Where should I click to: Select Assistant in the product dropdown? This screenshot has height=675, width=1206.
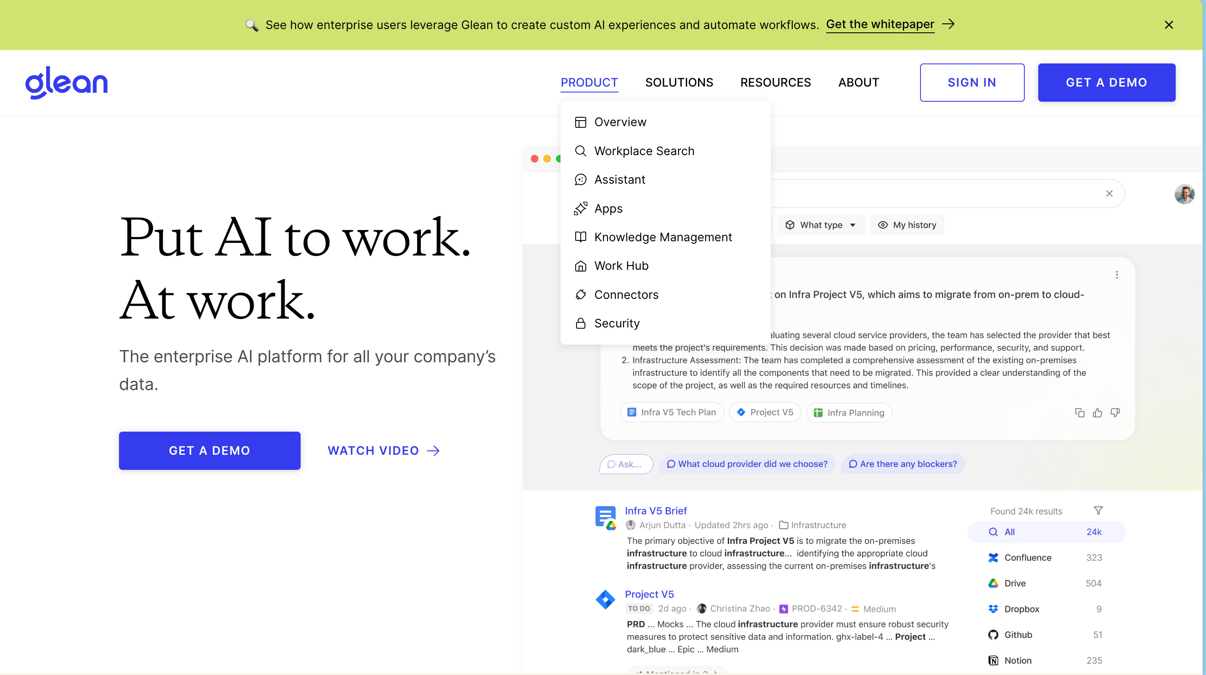pyautogui.click(x=665, y=180)
